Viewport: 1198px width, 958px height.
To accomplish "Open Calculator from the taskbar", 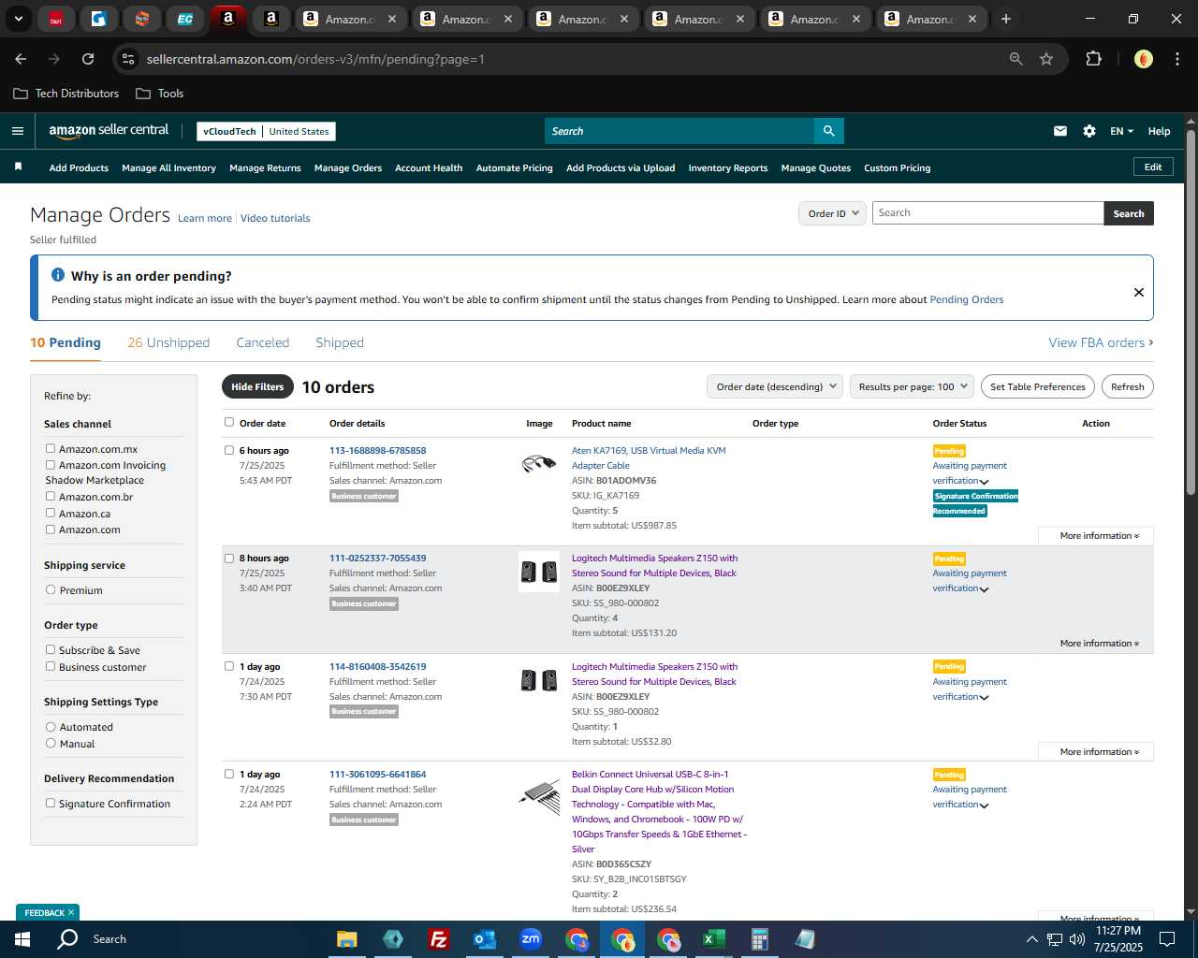I will 759,939.
